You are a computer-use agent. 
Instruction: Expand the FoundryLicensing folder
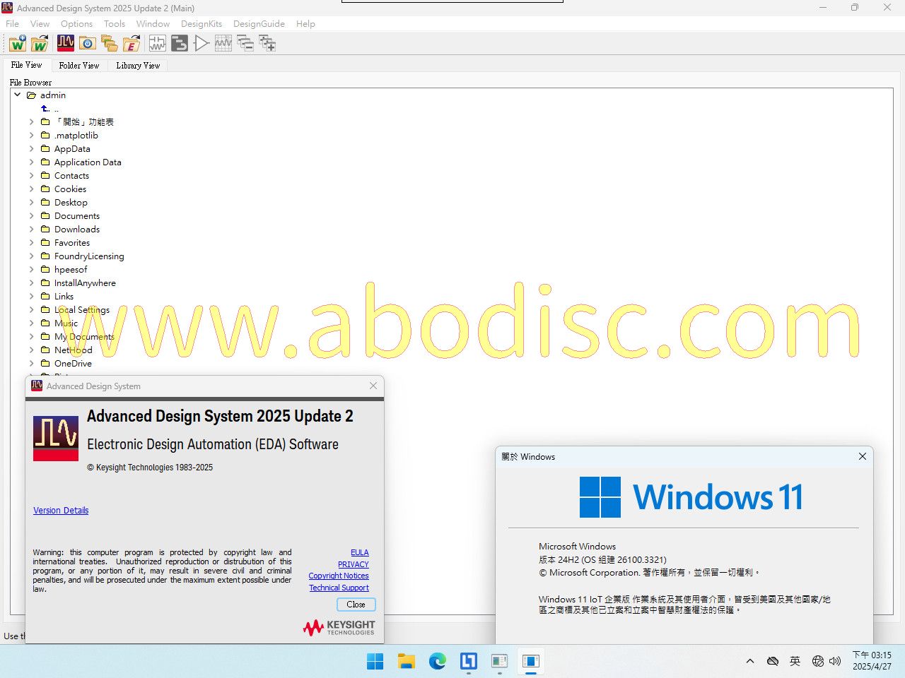(x=31, y=256)
